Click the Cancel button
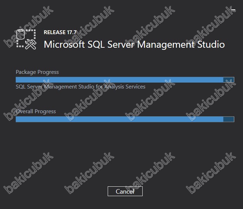Image resolution: width=243 pixels, height=209 pixels. click(x=125, y=191)
